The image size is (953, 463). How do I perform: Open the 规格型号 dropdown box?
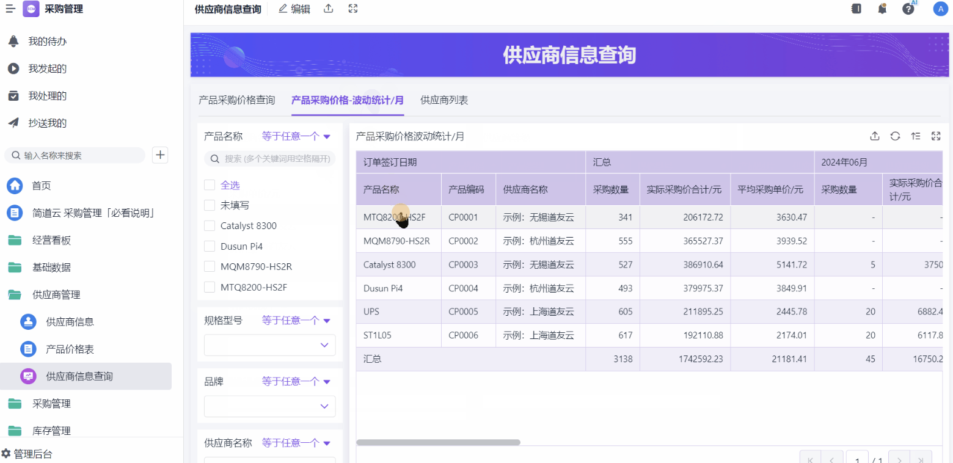tap(269, 345)
